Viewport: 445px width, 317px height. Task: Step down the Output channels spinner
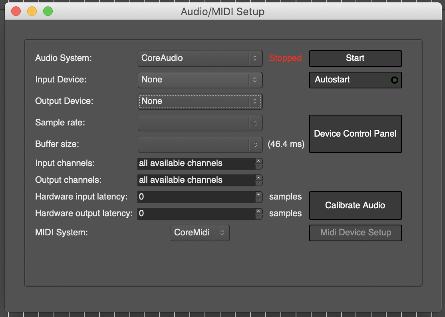pos(259,183)
